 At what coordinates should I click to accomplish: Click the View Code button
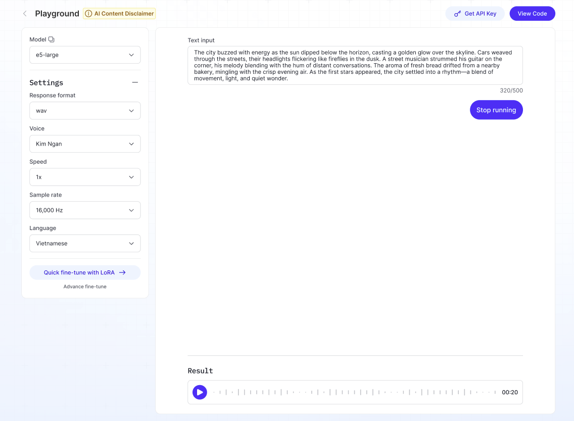[532, 14]
